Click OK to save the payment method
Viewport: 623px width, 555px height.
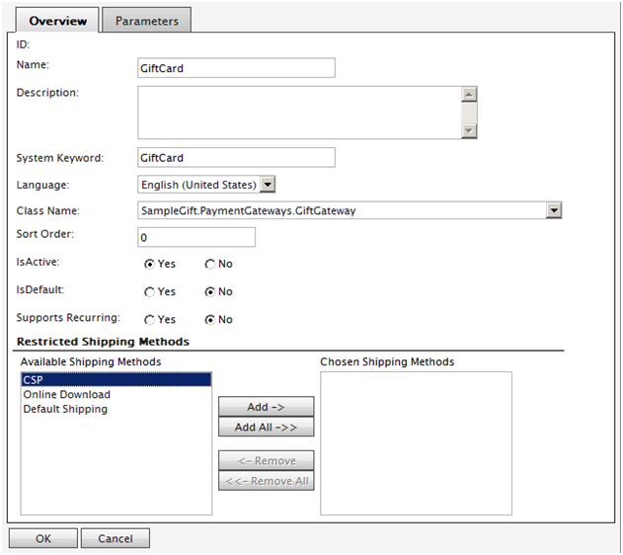[x=42, y=539]
